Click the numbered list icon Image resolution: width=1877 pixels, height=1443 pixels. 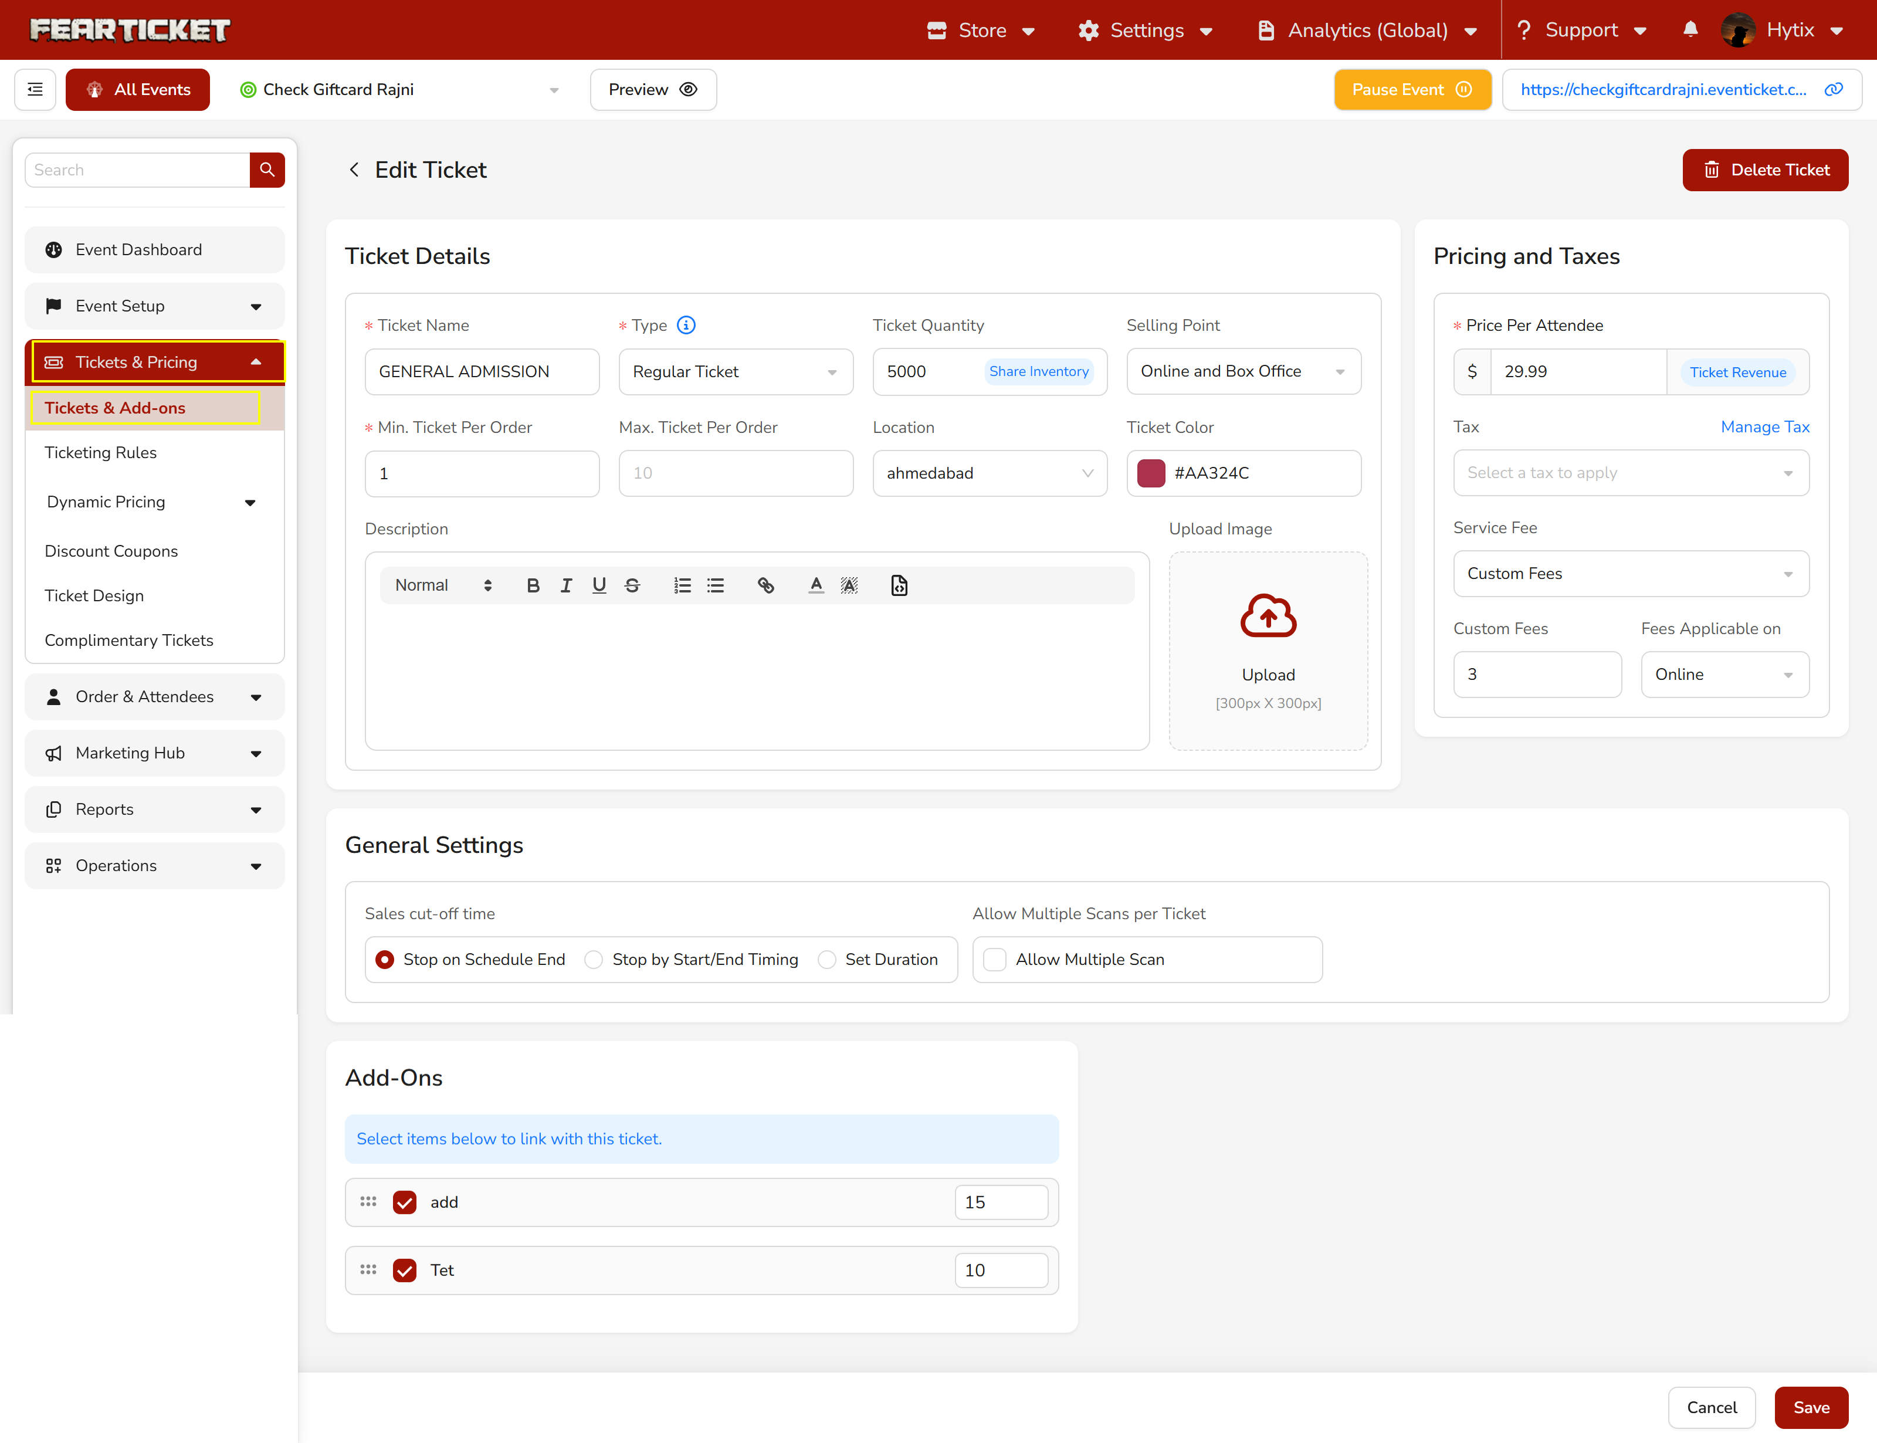coord(682,585)
